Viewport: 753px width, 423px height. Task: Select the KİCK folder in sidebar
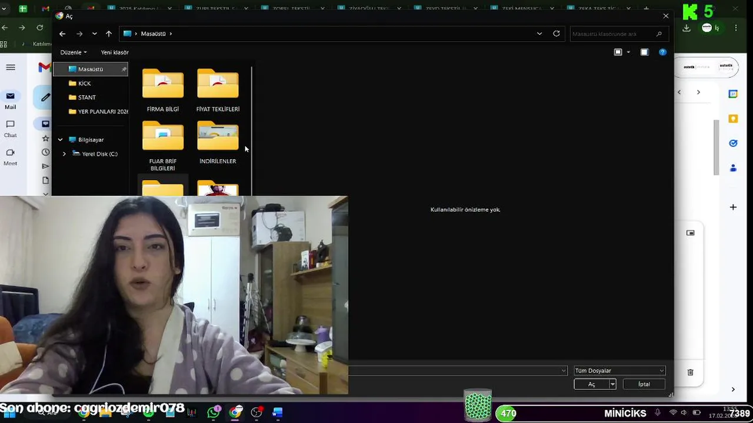tap(84, 83)
